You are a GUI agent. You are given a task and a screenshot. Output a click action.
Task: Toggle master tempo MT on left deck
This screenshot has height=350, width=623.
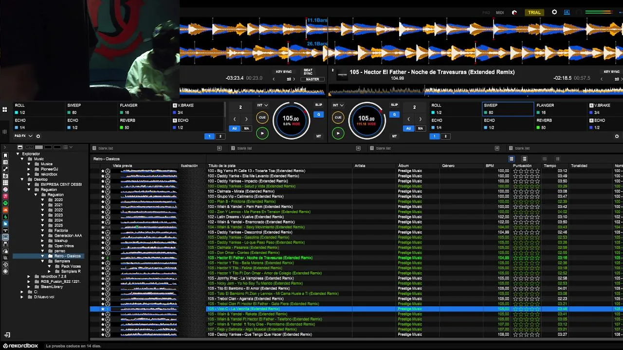(x=319, y=136)
